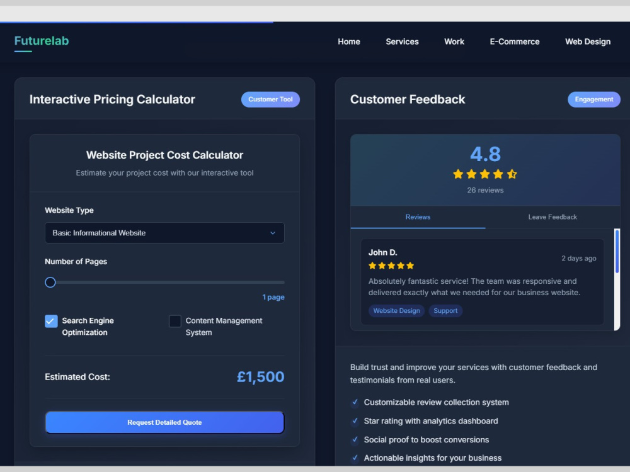Screen dimensions: 630x472
Task: Open the Website Type dropdown
Action: coord(164,233)
